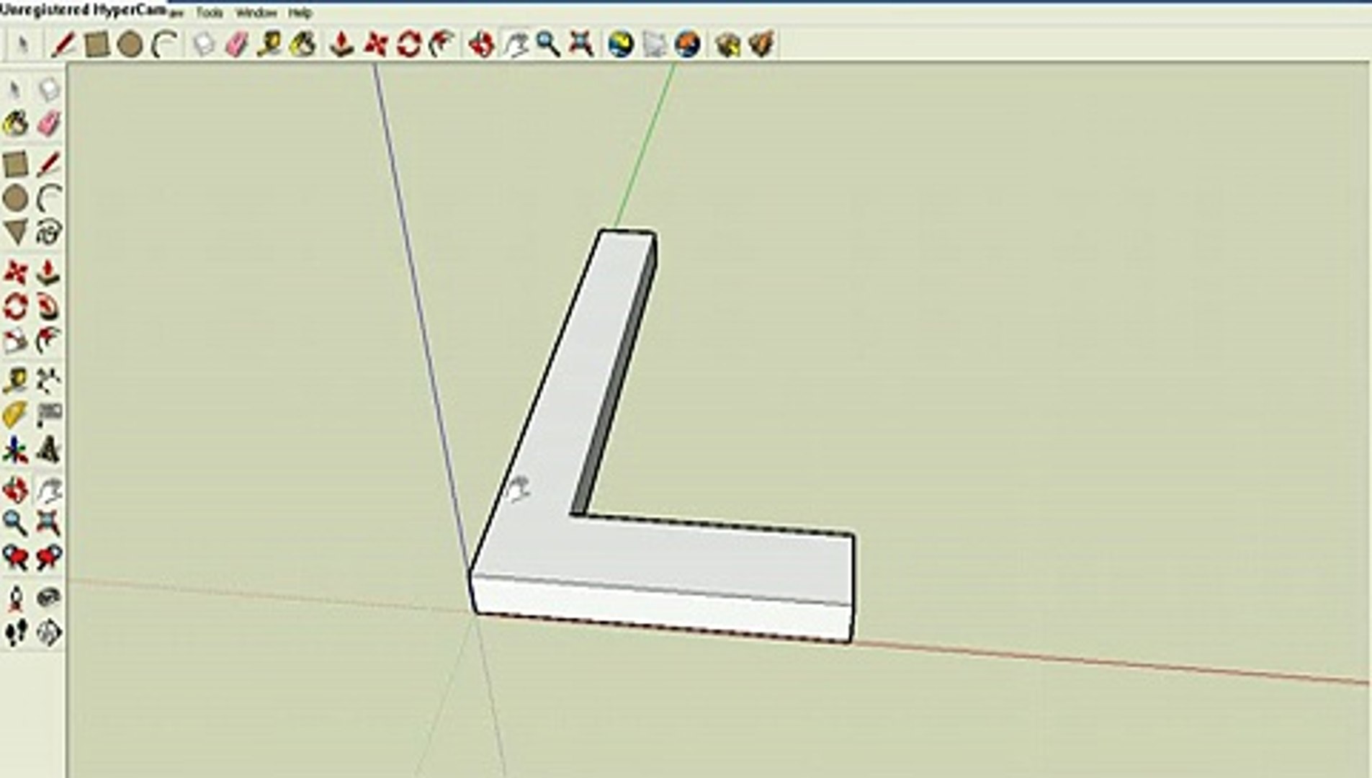Click the dark inner side face of the L-shape
The width and height of the screenshot is (1372, 778).
(616, 382)
